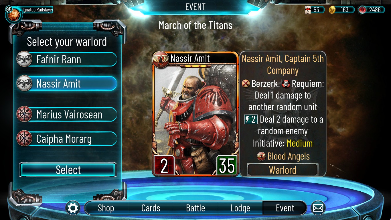391x220 pixels.
Task: Switch to the Cards tab
Action: (151, 208)
